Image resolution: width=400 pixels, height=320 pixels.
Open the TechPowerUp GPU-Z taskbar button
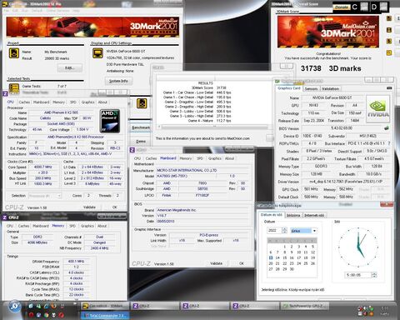304,306
